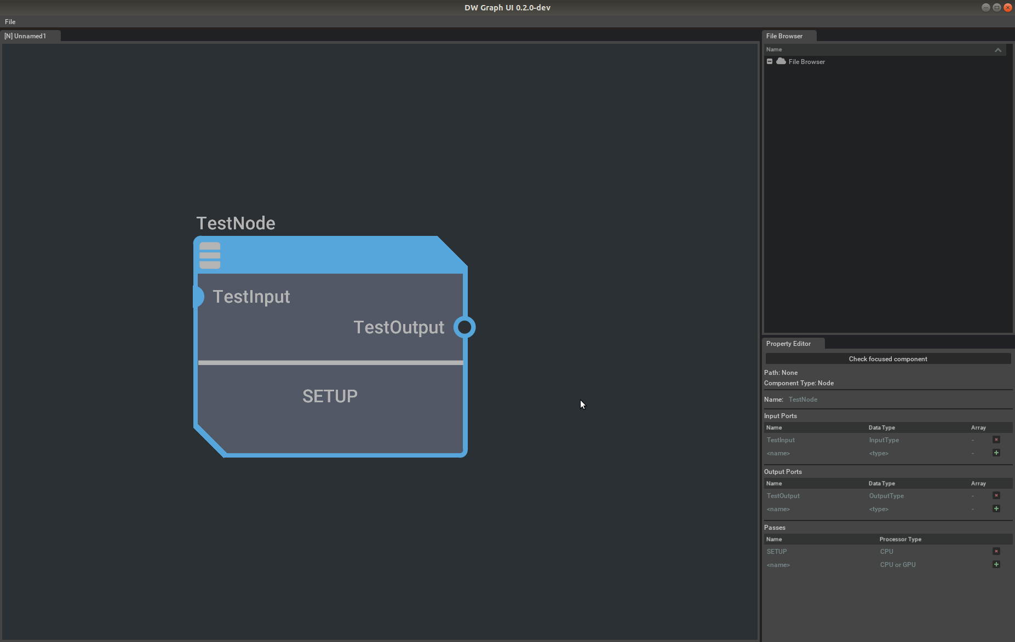Switch to the Unnamed1 graph tab
This screenshot has width=1015, height=642.
[x=26, y=36]
